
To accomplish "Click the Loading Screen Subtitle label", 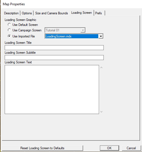I will pos(20,53).
